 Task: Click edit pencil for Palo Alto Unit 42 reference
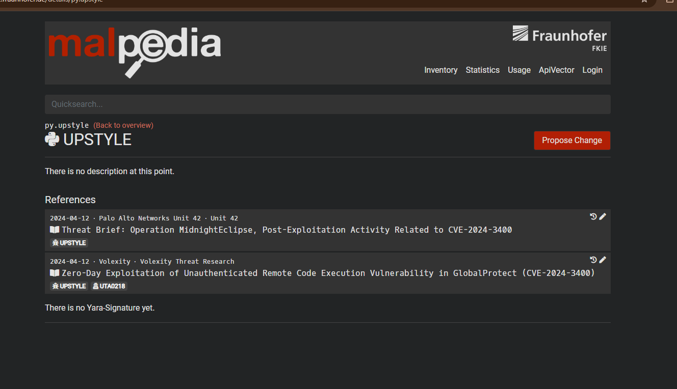pos(603,216)
